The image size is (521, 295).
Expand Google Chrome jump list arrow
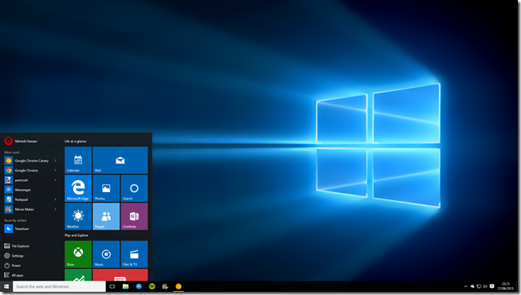tap(56, 171)
